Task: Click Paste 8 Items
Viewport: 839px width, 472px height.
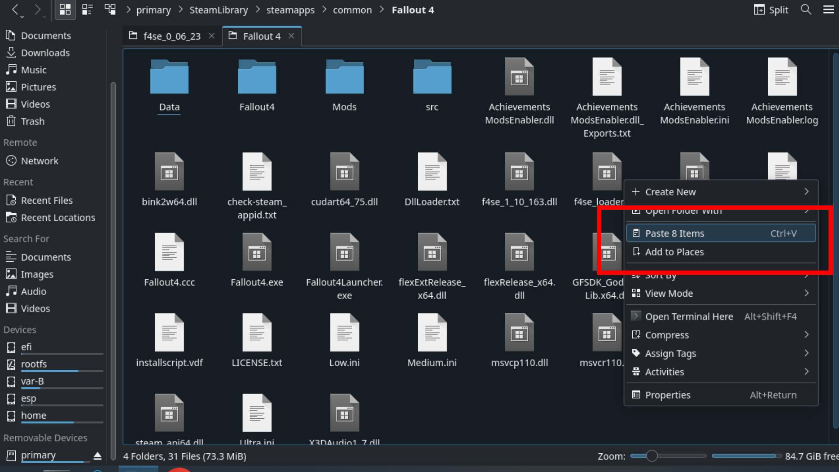Action: click(675, 233)
